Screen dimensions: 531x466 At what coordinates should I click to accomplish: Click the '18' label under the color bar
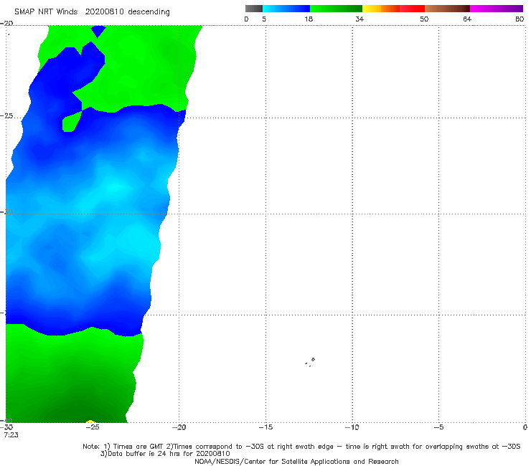point(309,19)
